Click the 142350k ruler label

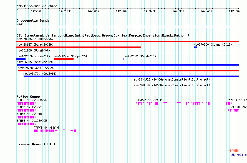[x=235, y=11]
